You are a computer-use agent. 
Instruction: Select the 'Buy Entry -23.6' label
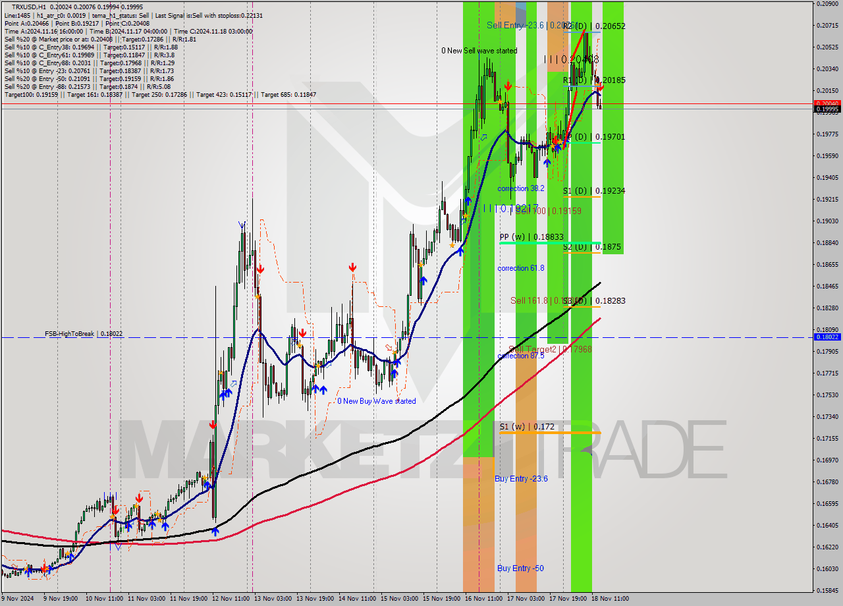point(522,479)
